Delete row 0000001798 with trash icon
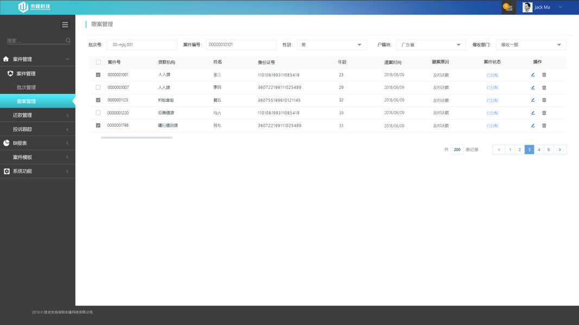579x325 pixels. [544, 126]
